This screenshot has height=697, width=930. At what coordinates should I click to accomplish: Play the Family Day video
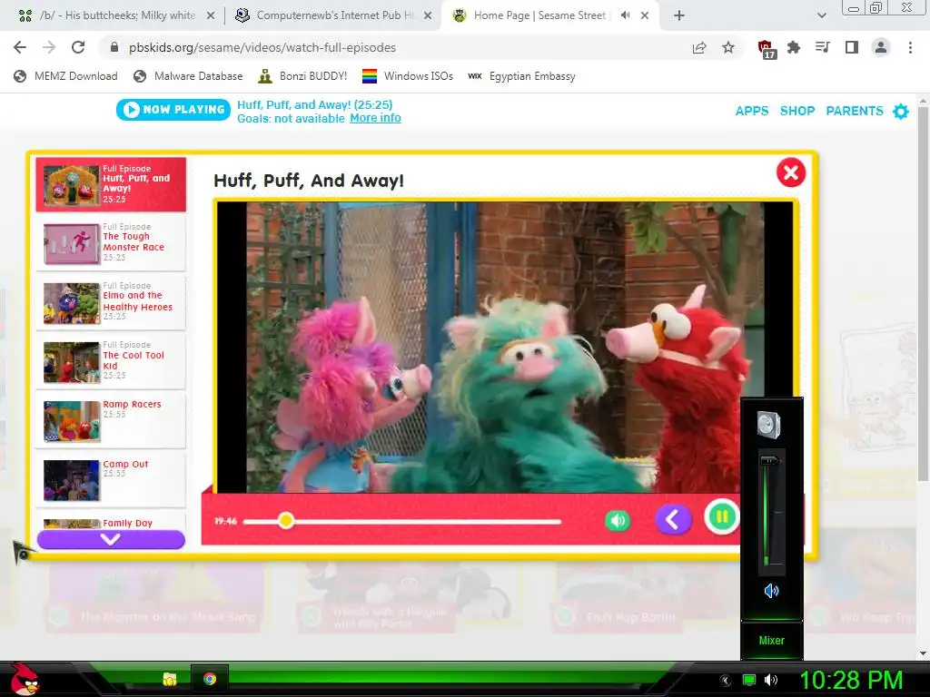[111, 522]
